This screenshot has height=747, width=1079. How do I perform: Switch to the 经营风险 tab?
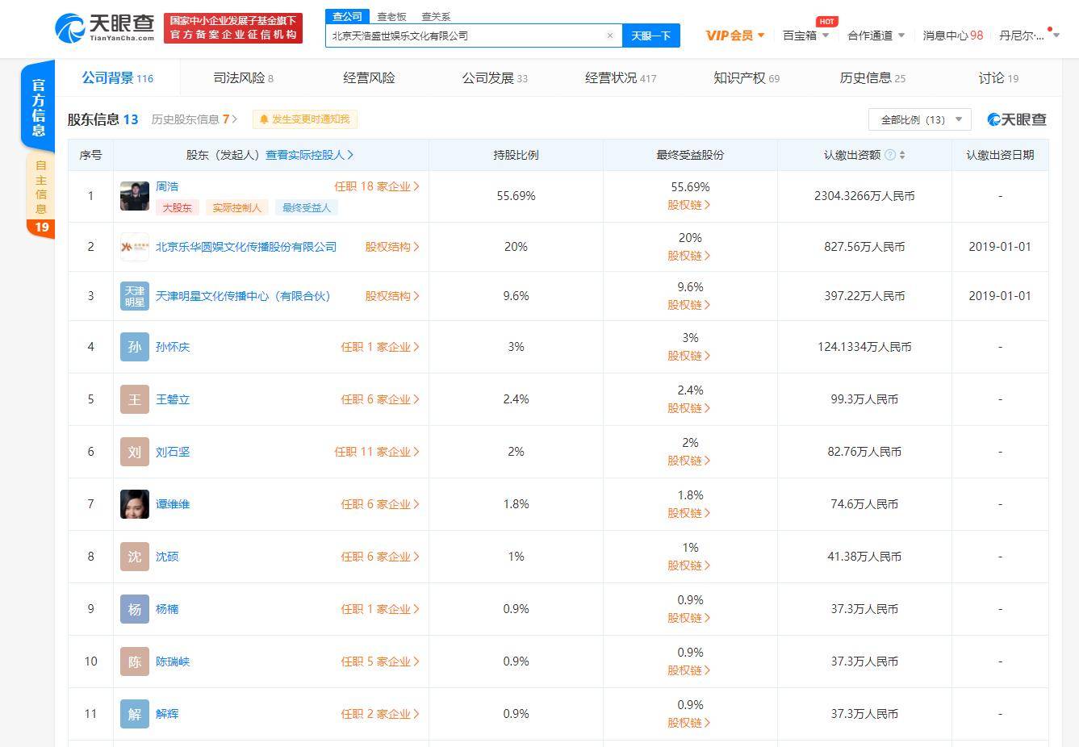click(x=369, y=78)
